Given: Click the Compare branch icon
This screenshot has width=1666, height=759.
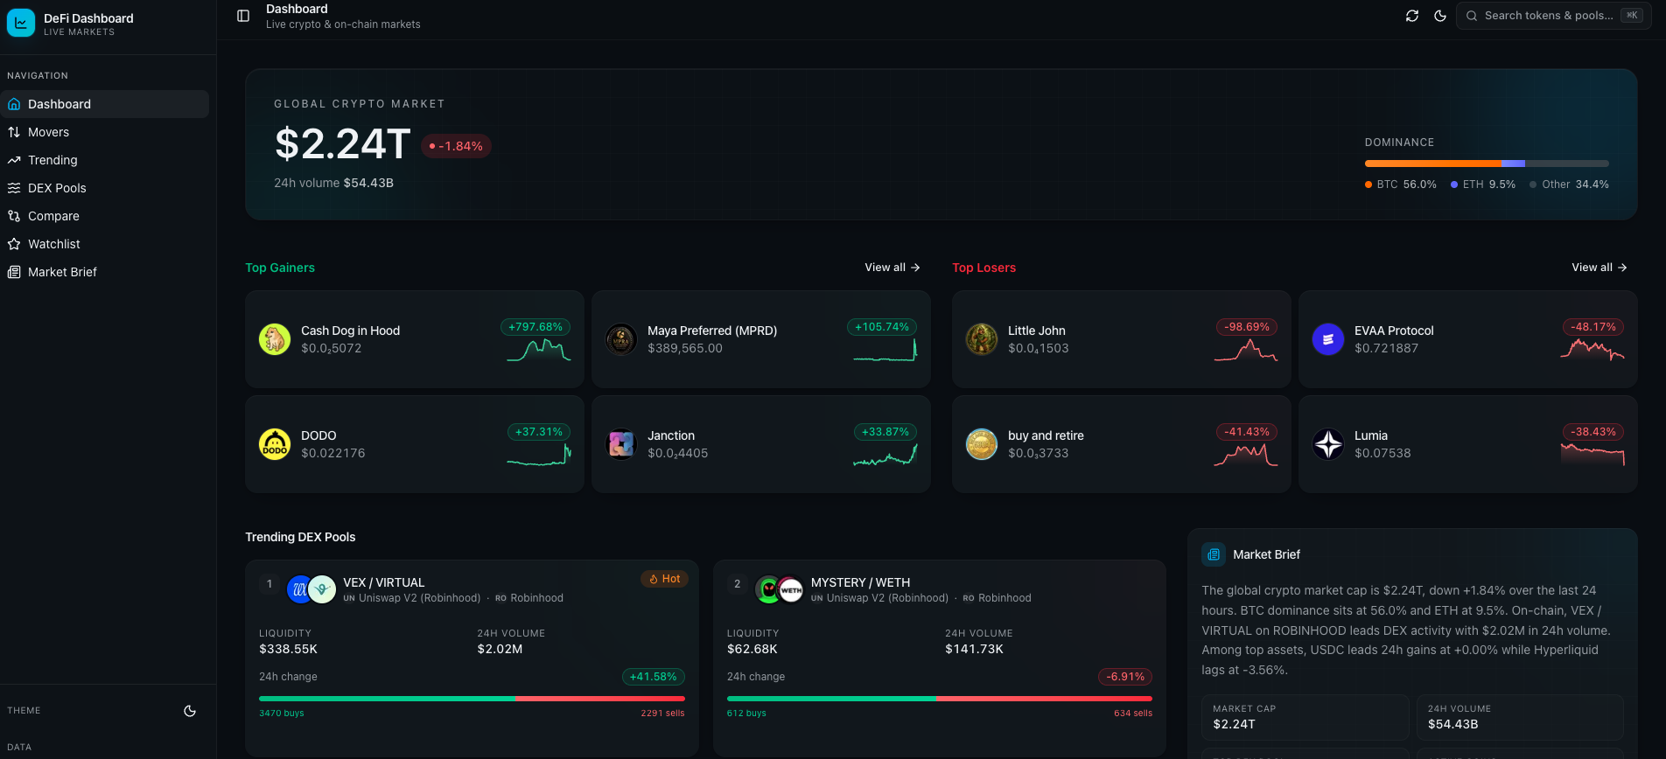Looking at the screenshot, I should [x=14, y=216].
